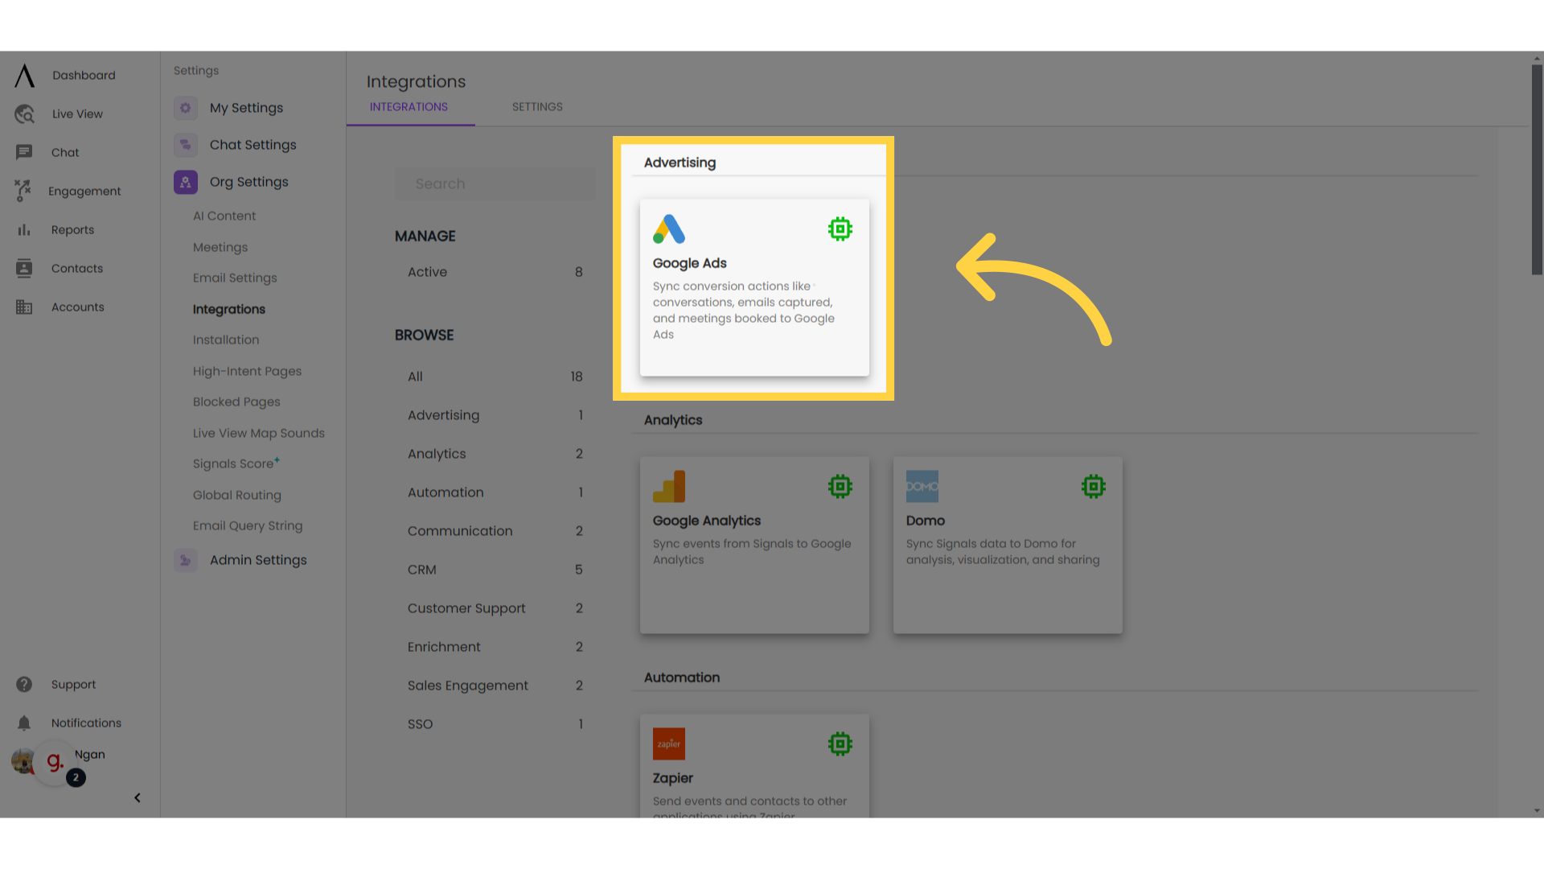Select the Analytics category filter
Viewport: 1544px width, 869px height.
coord(495,454)
